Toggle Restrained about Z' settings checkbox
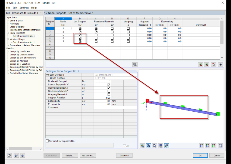This screenshot has width=231, height=164. [109, 91]
